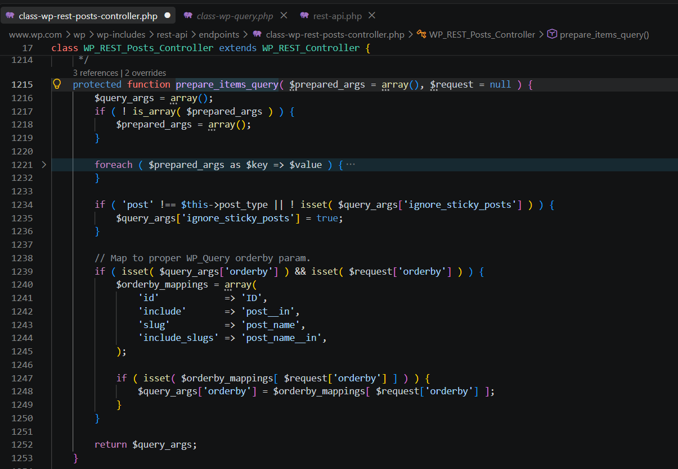Click the folded ellipsis after foreach brace
Image resolution: width=678 pixels, height=469 pixels.
[x=351, y=165]
